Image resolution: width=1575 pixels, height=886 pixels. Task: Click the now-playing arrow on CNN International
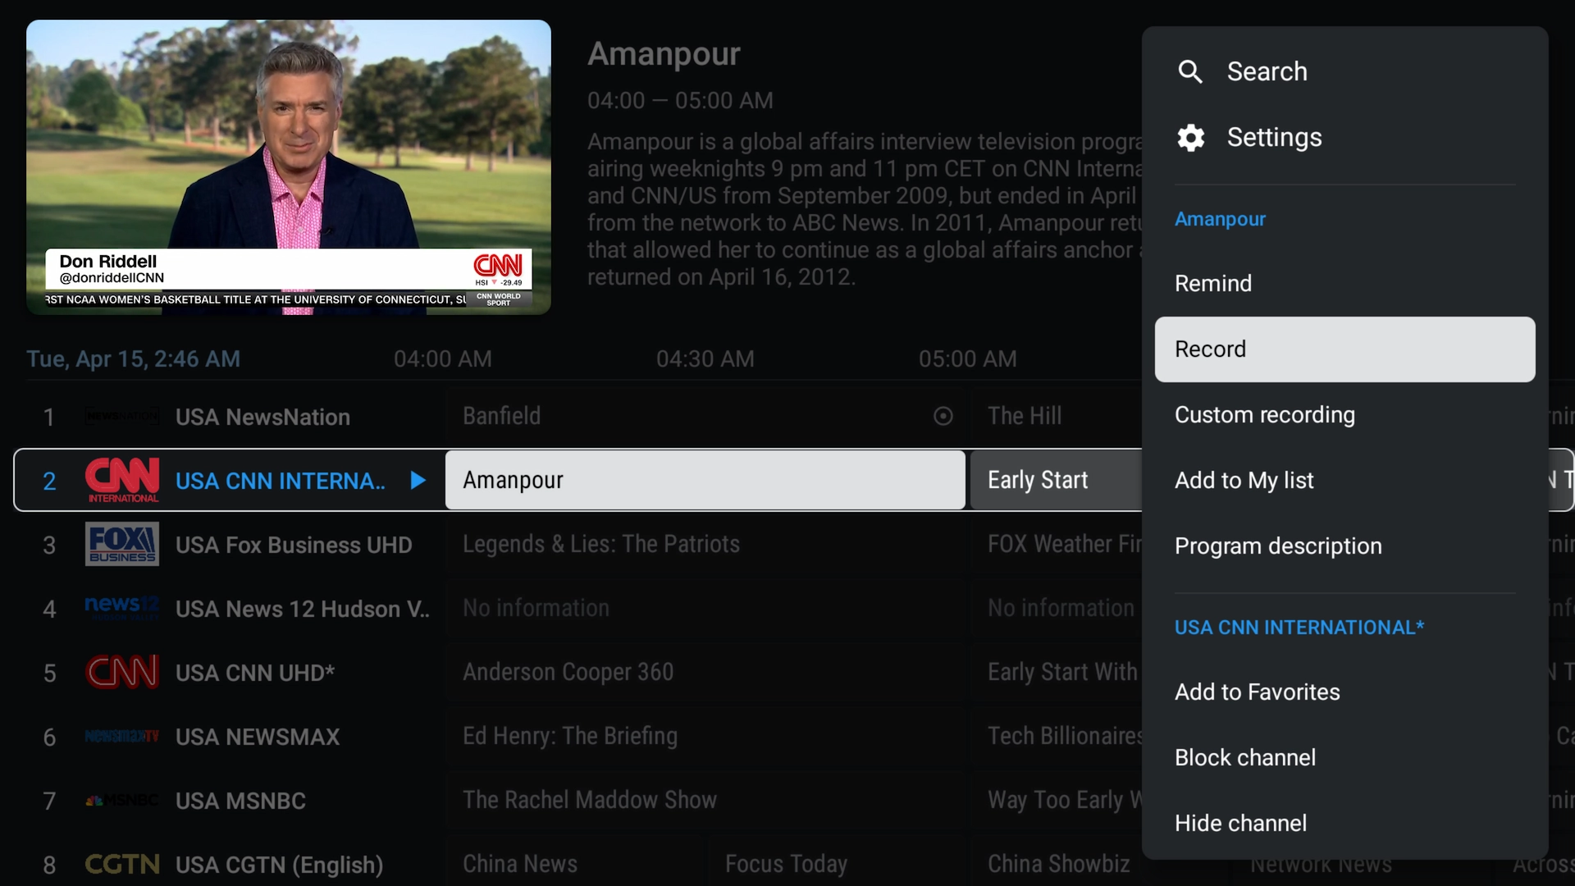pyautogui.click(x=418, y=480)
